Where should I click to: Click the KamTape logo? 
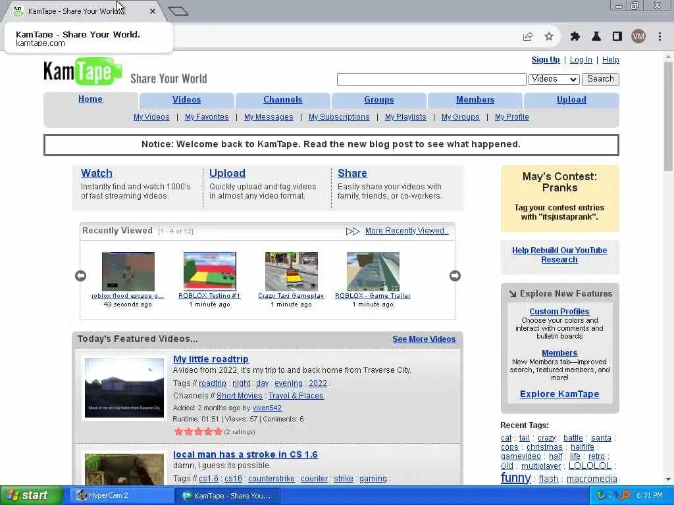pos(82,71)
